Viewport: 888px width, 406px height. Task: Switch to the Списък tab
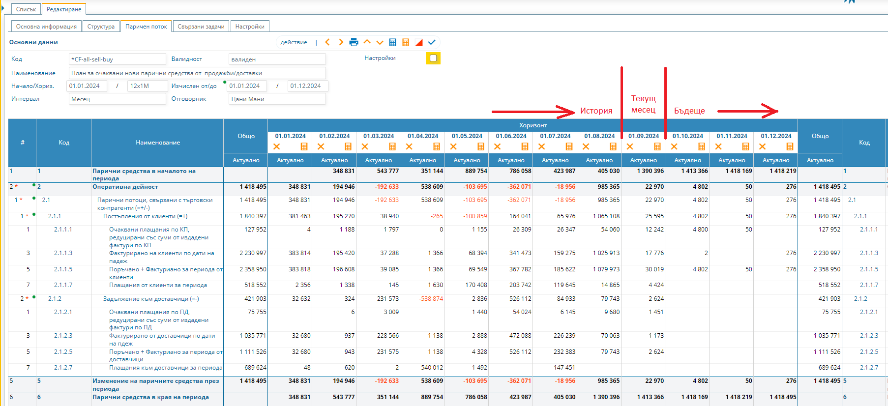pyautogui.click(x=26, y=9)
